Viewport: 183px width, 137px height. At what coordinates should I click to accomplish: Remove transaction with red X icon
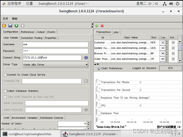coord(102,26)
